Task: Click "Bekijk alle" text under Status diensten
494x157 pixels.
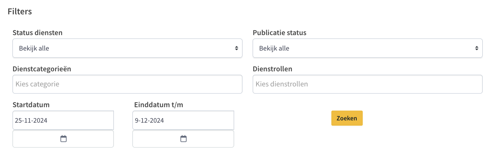Action: click(x=34, y=48)
